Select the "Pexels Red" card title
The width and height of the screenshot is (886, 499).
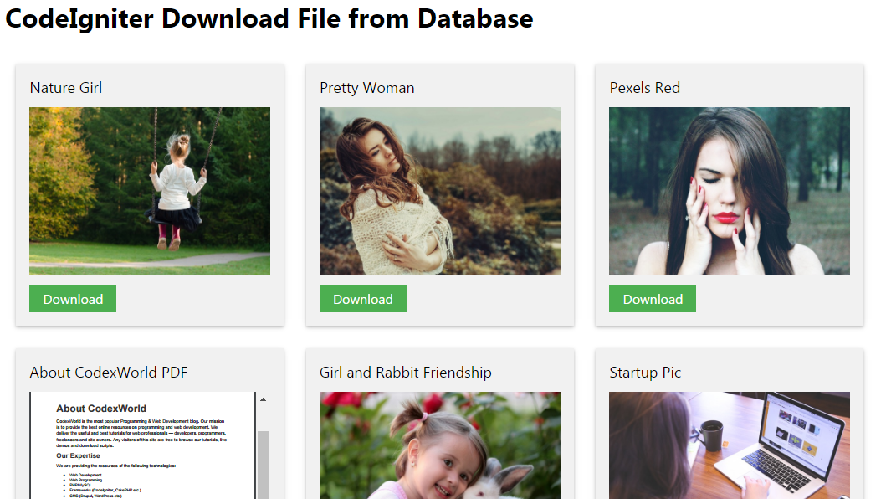click(x=645, y=88)
